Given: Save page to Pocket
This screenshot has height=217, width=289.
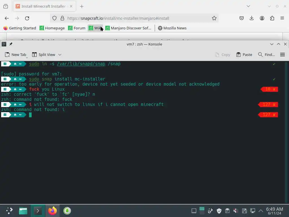Looking at the screenshot, I should pos(242,18).
